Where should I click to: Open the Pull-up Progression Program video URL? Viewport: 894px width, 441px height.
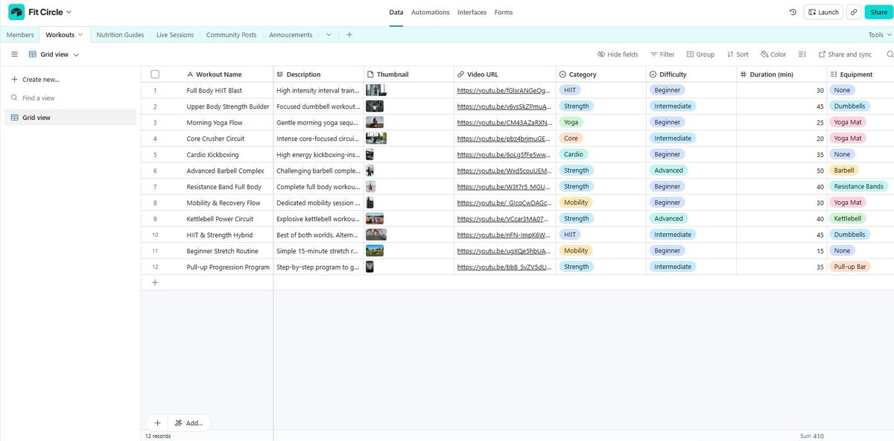[503, 267]
